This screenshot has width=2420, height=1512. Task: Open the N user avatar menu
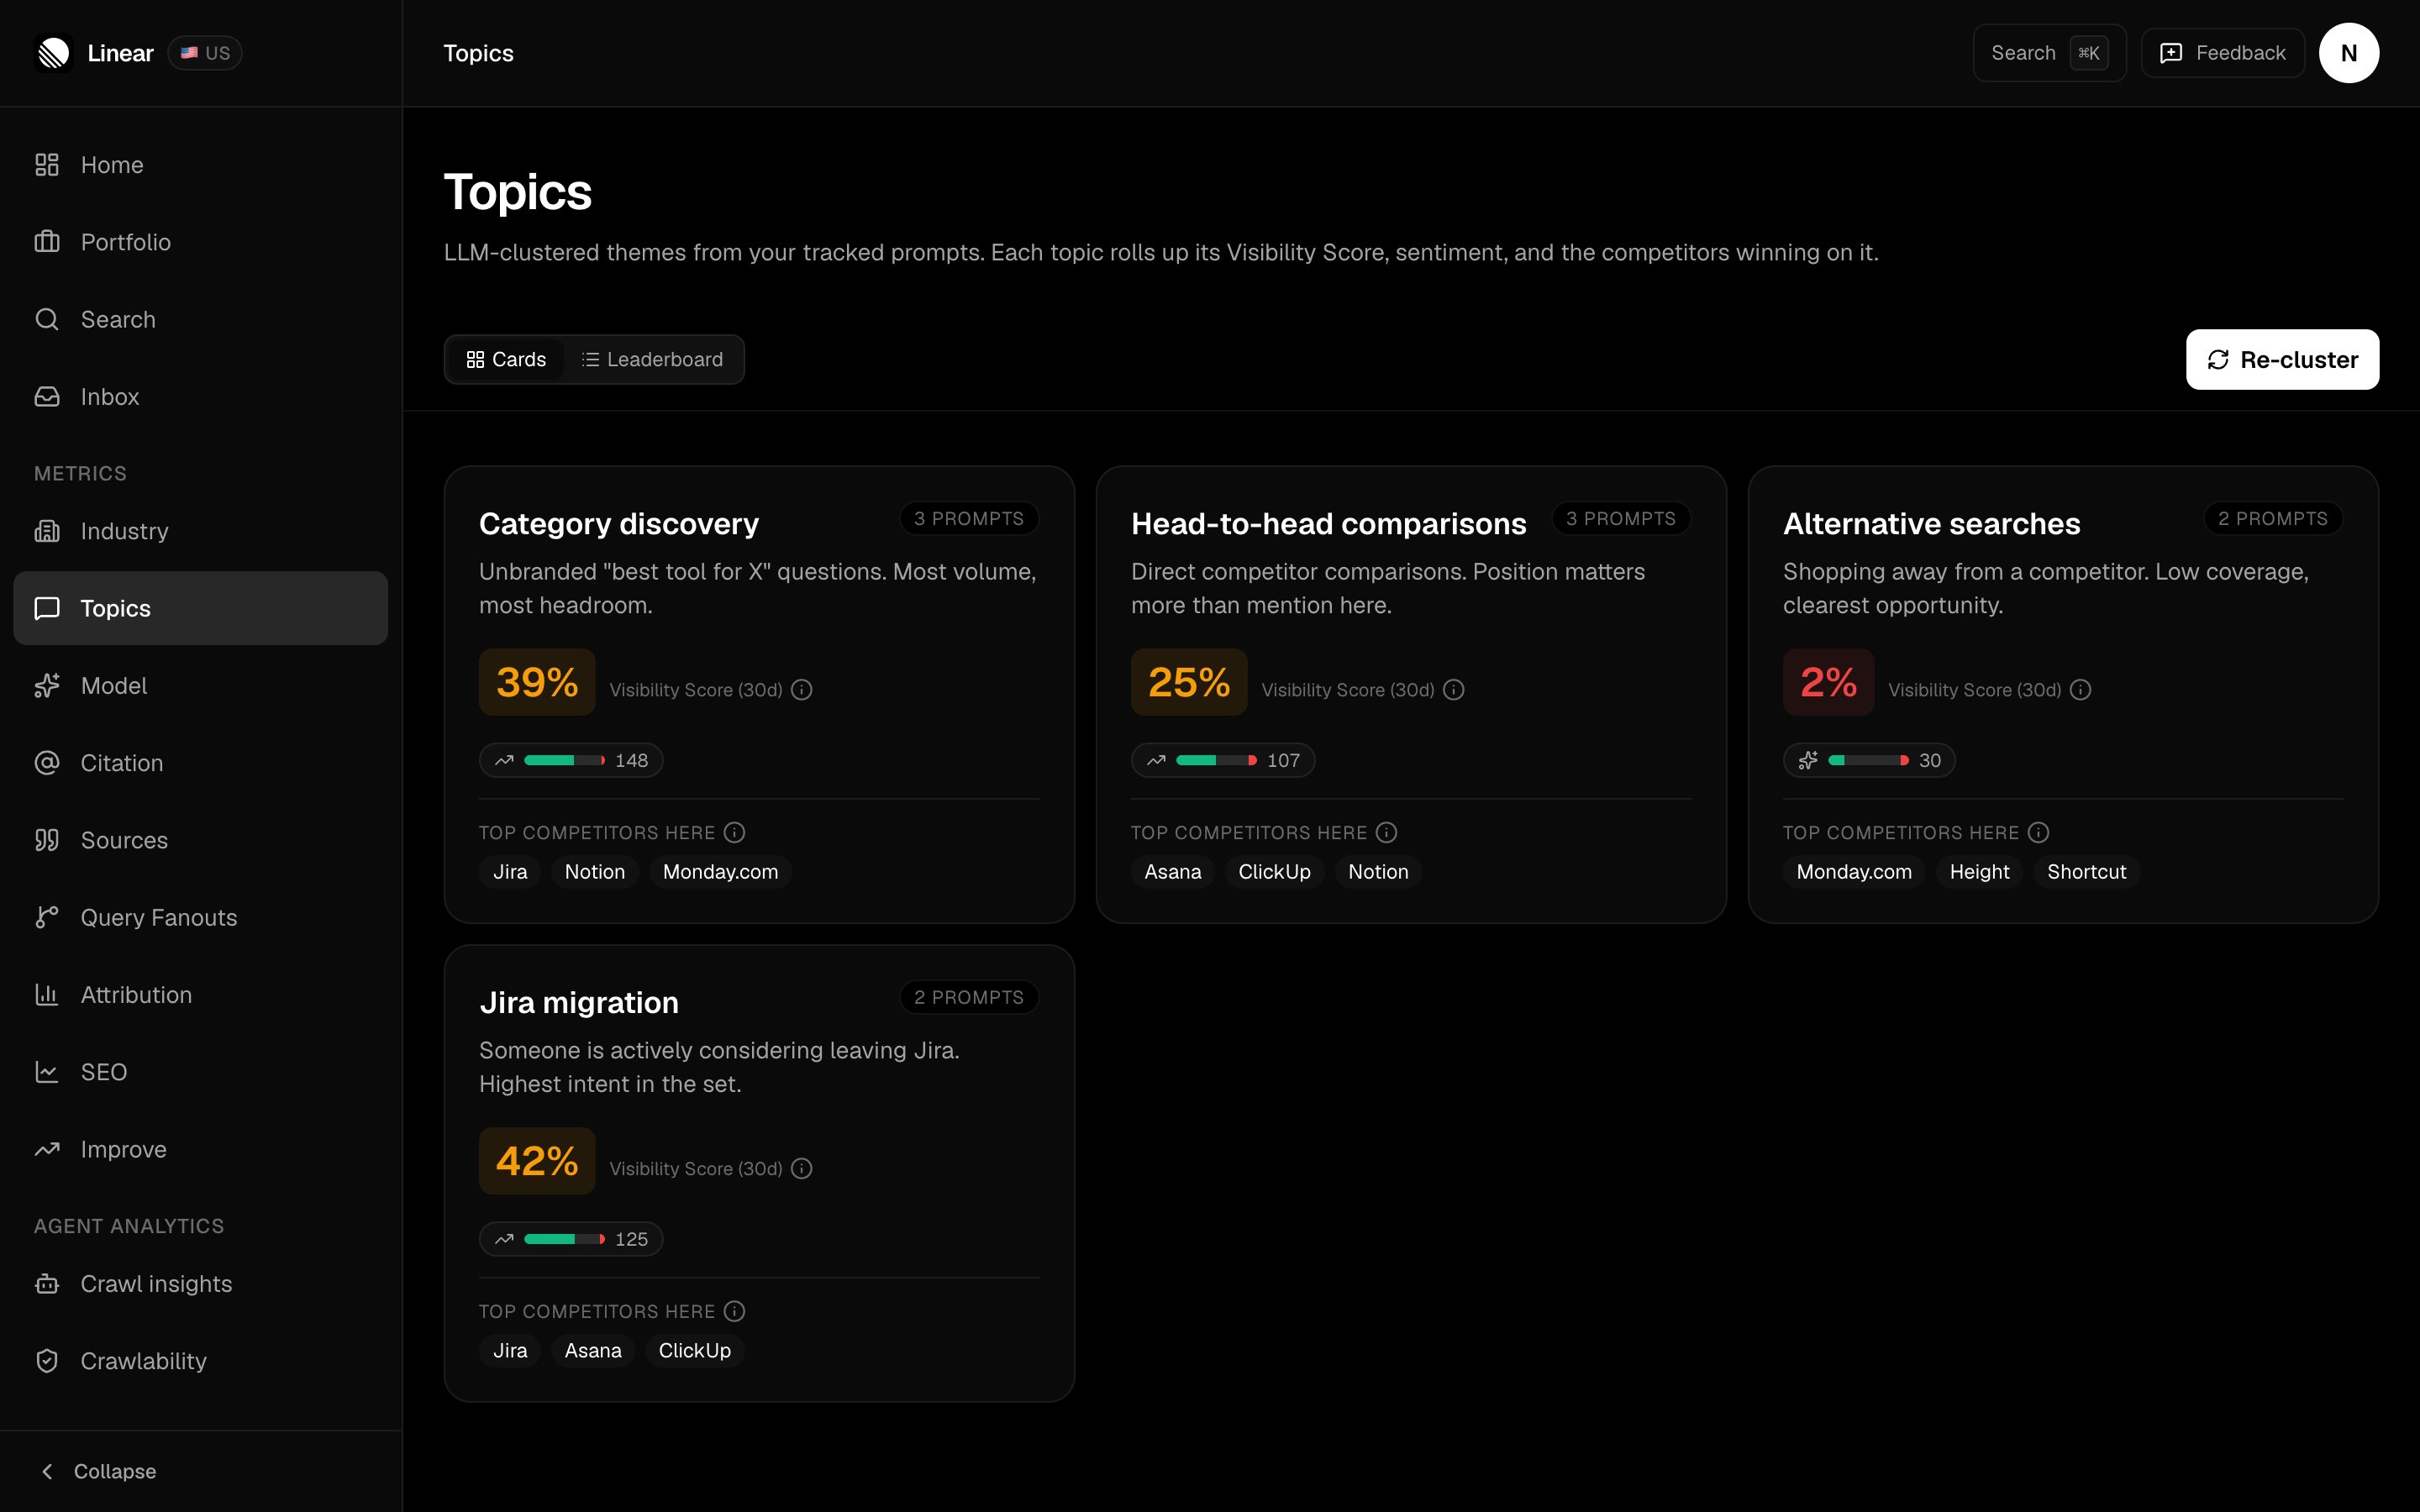coord(2349,53)
